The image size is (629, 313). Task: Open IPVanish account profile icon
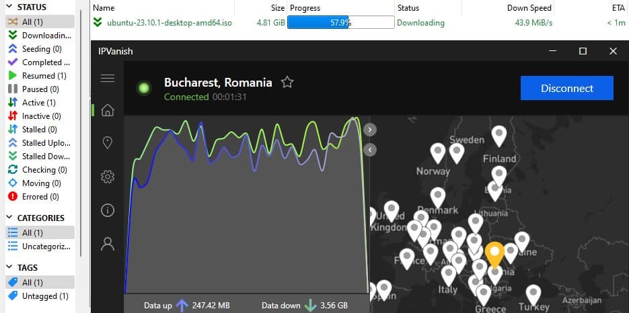click(x=108, y=244)
